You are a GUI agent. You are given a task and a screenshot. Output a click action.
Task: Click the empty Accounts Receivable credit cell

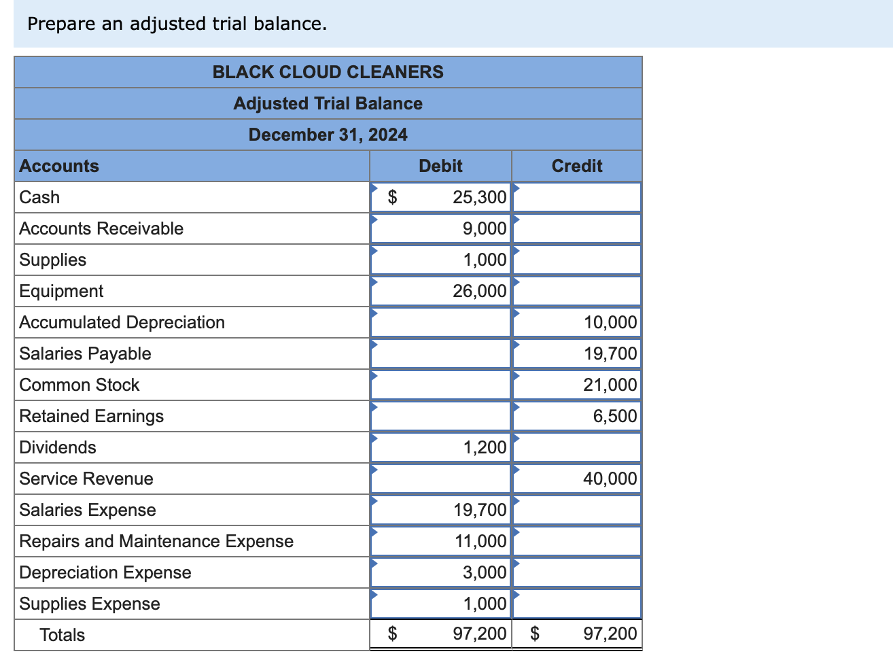click(576, 228)
